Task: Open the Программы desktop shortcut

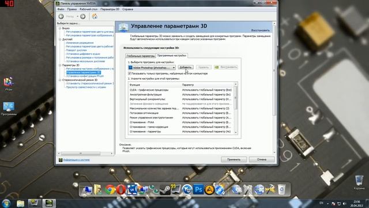Action: 9,109
